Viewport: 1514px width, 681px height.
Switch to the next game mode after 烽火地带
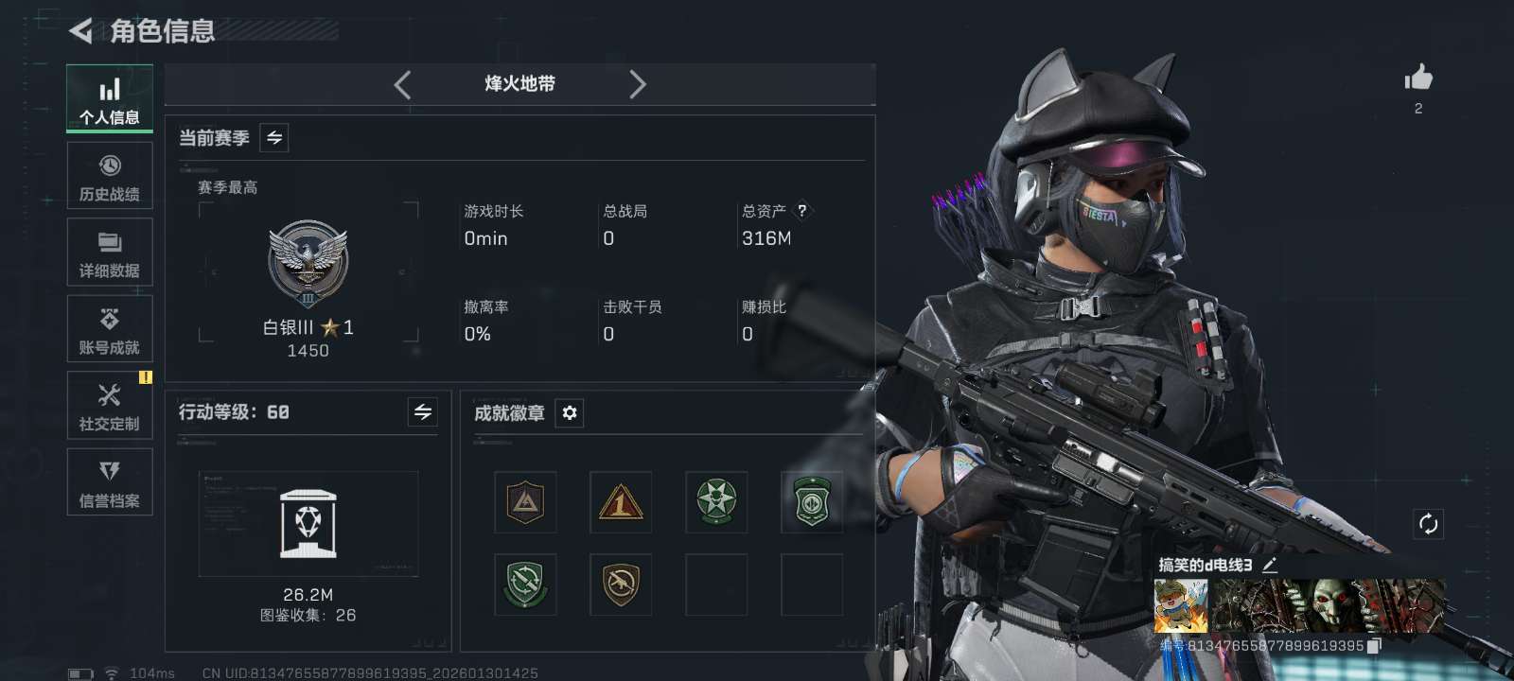click(638, 84)
